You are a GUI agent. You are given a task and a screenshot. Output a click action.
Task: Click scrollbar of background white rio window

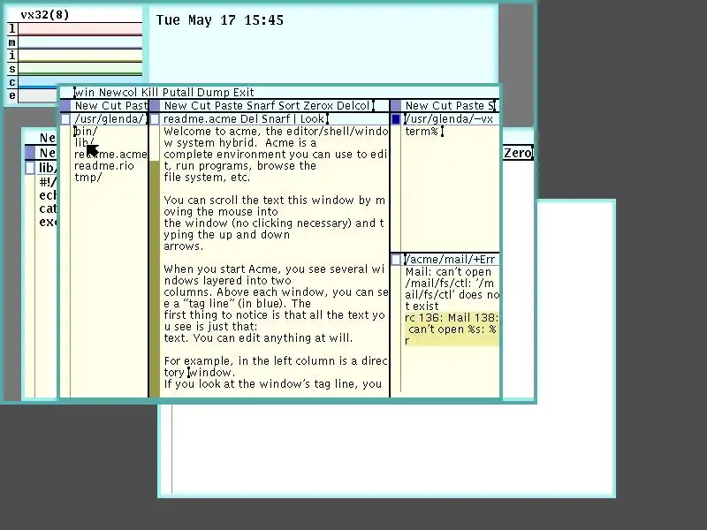coord(166,449)
